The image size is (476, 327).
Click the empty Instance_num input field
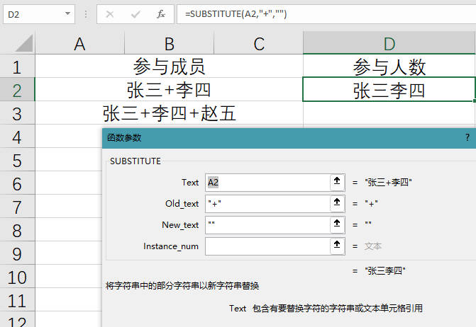266,246
